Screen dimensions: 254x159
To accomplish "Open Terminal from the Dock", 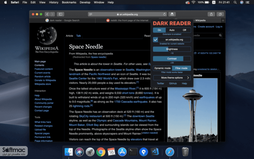I will (x=133, y=152).
